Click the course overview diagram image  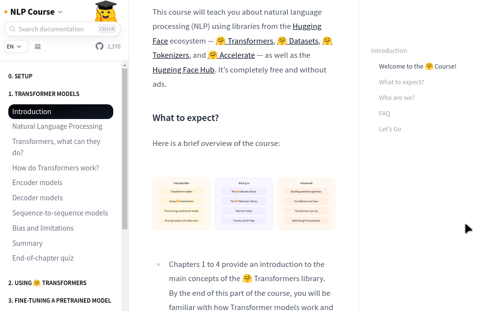[244, 203]
